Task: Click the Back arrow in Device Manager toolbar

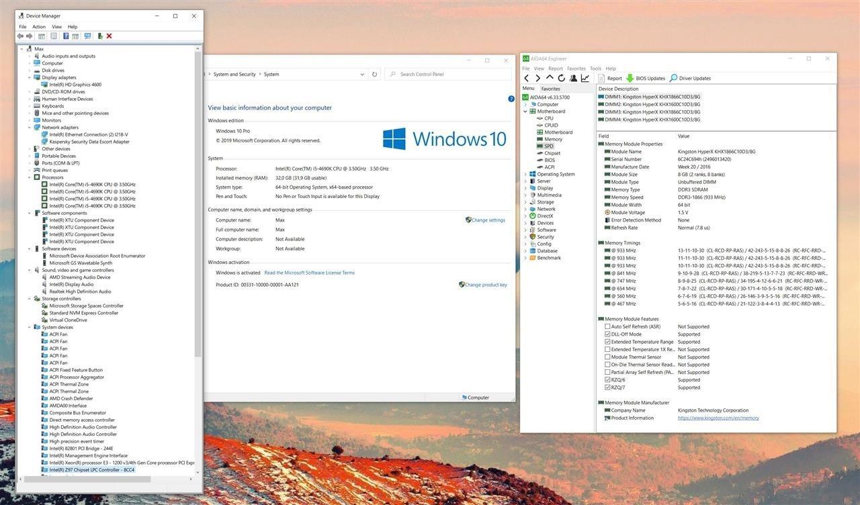Action: [21, 36]
